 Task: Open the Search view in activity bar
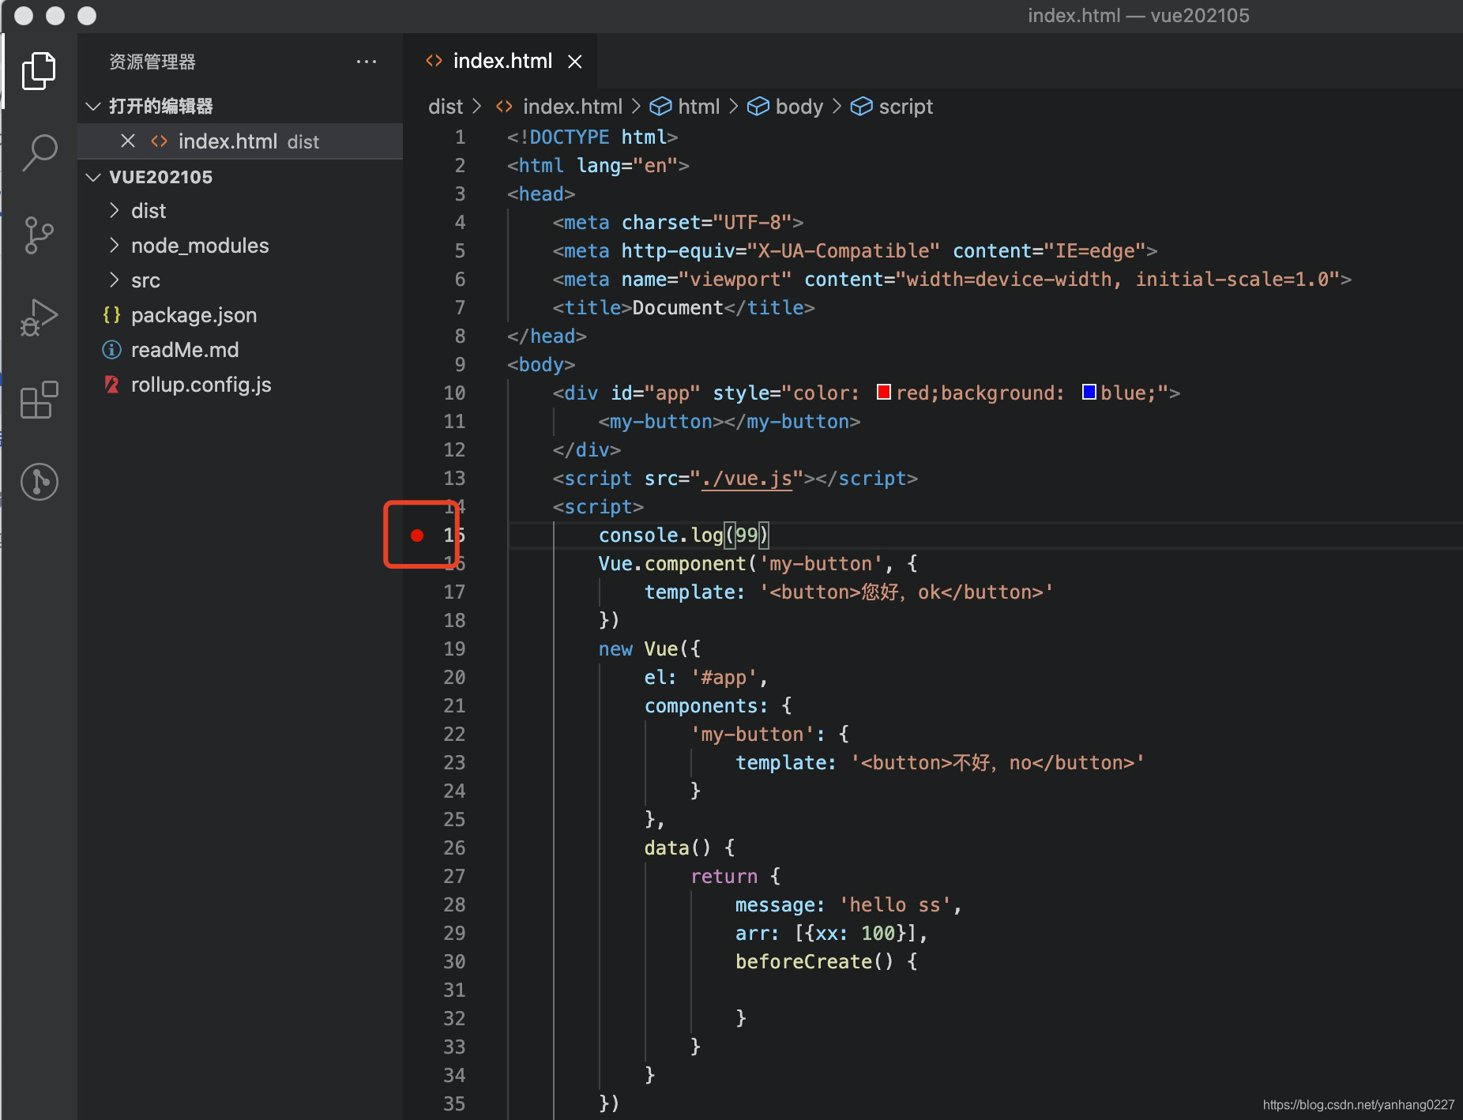pyautogui.click(x=39, y=152)
